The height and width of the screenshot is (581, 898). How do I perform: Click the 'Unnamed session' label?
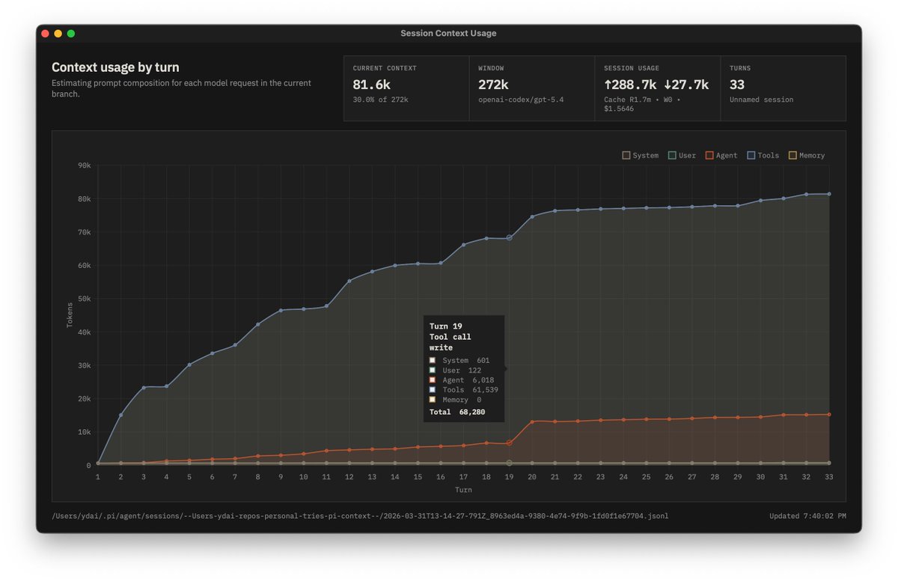click(x=762, y=100)
